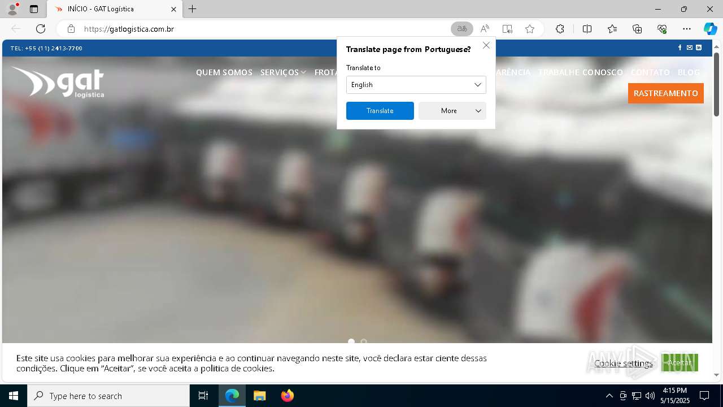Select first carousel slide dot
723x407 pixels.
[x=351, y=341]
